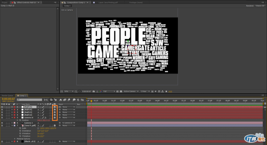Click the Region of Interest icon
Screen dimensions: 267x145
coord(118,92)
